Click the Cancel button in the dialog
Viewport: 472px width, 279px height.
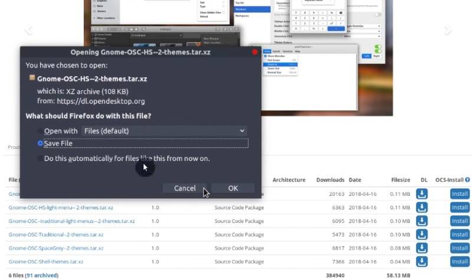pyautogui.click(x=185, y=188)
